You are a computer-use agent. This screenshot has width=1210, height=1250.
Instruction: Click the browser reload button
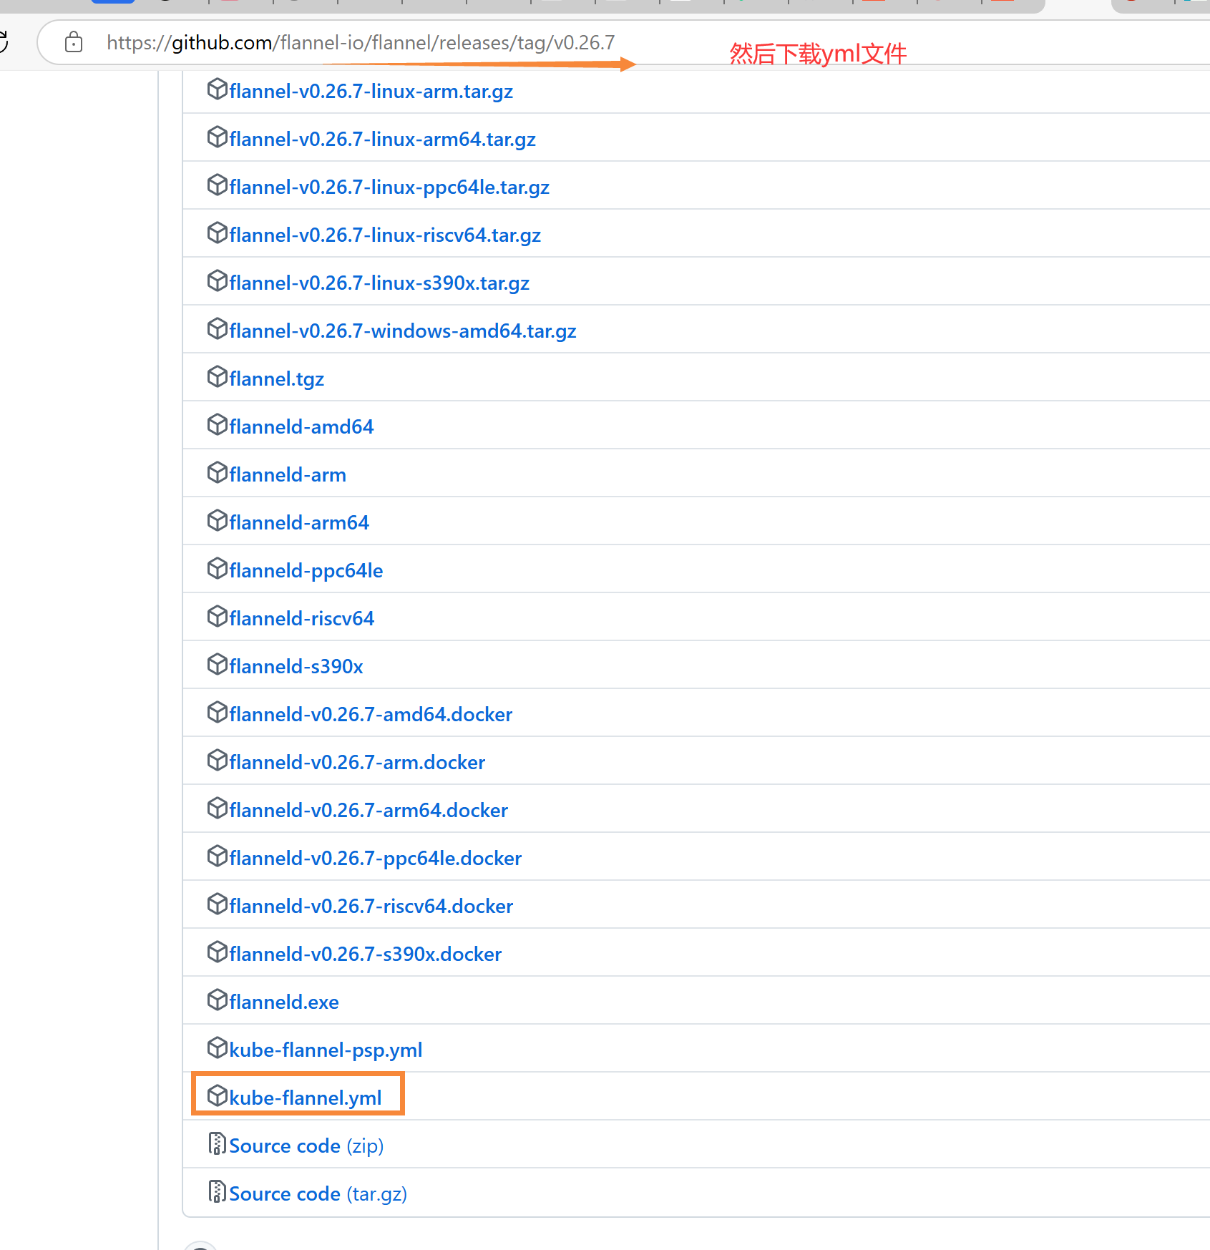4,42
